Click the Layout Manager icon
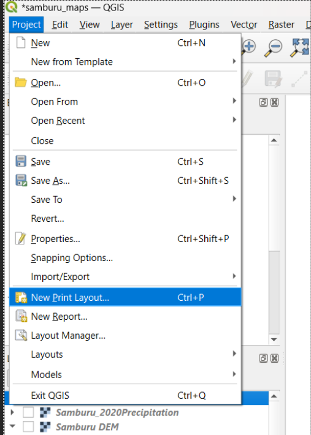The width and height of the screenshot is (311, 435). (21, 335)
